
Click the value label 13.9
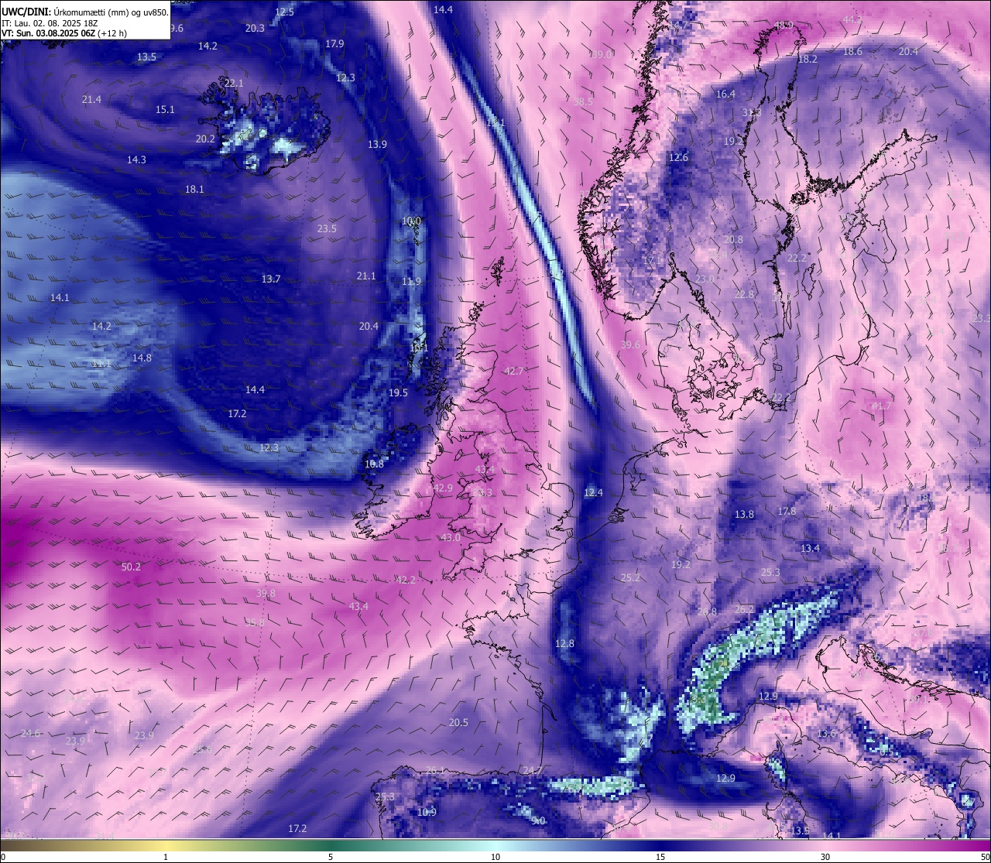point(377,144)
